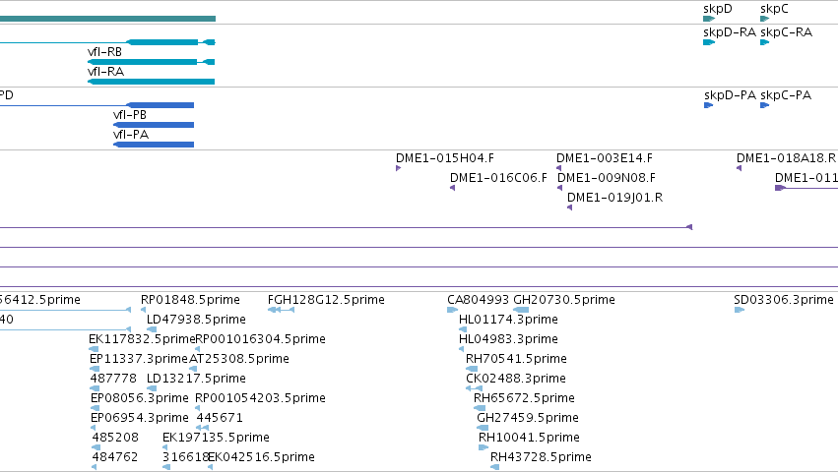Screen dimensions: 838x472
Task: Click the DME1-015H04.F marker arrow
Action: [x=398, y=168]
